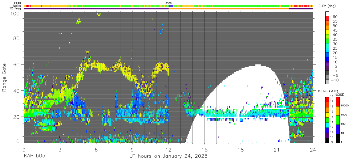352x162 pixels.
Task: Pick orange NOISE segment between 1000 and 10000
Action: coord(338,111)
